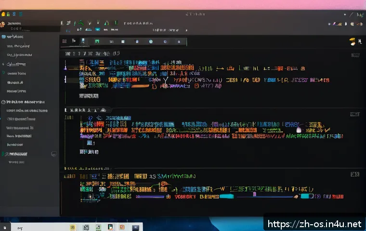366x231 pixels.
Task: Open the dark rightmost icon in the taskbar
Action: tap(135, 228)
